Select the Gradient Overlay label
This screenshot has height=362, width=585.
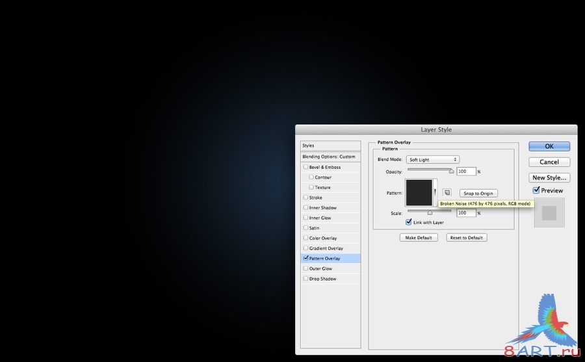click(326, 248)
